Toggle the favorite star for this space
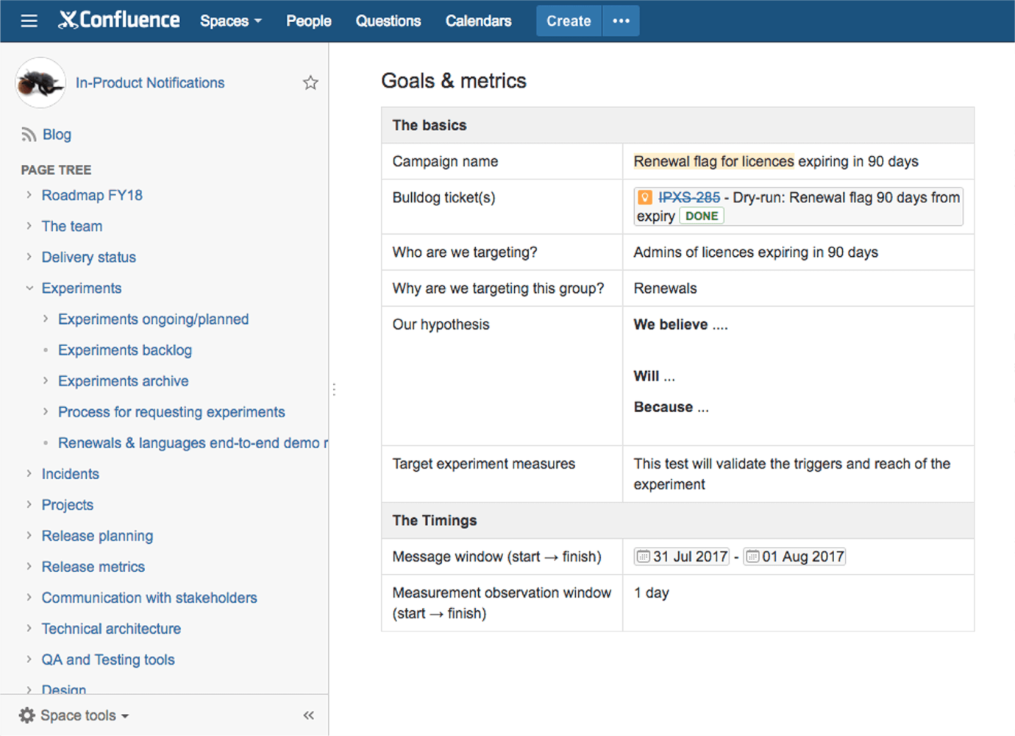This screenshot has height=736, width=1015. click(x=310, y=82)
